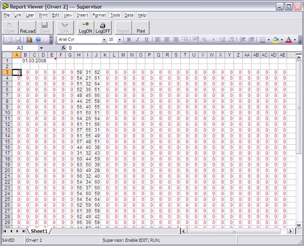Image resolution: width=304 pixels, height=246 pixels.
Task: Click the Print toolbar button
Action: point(141,27)
